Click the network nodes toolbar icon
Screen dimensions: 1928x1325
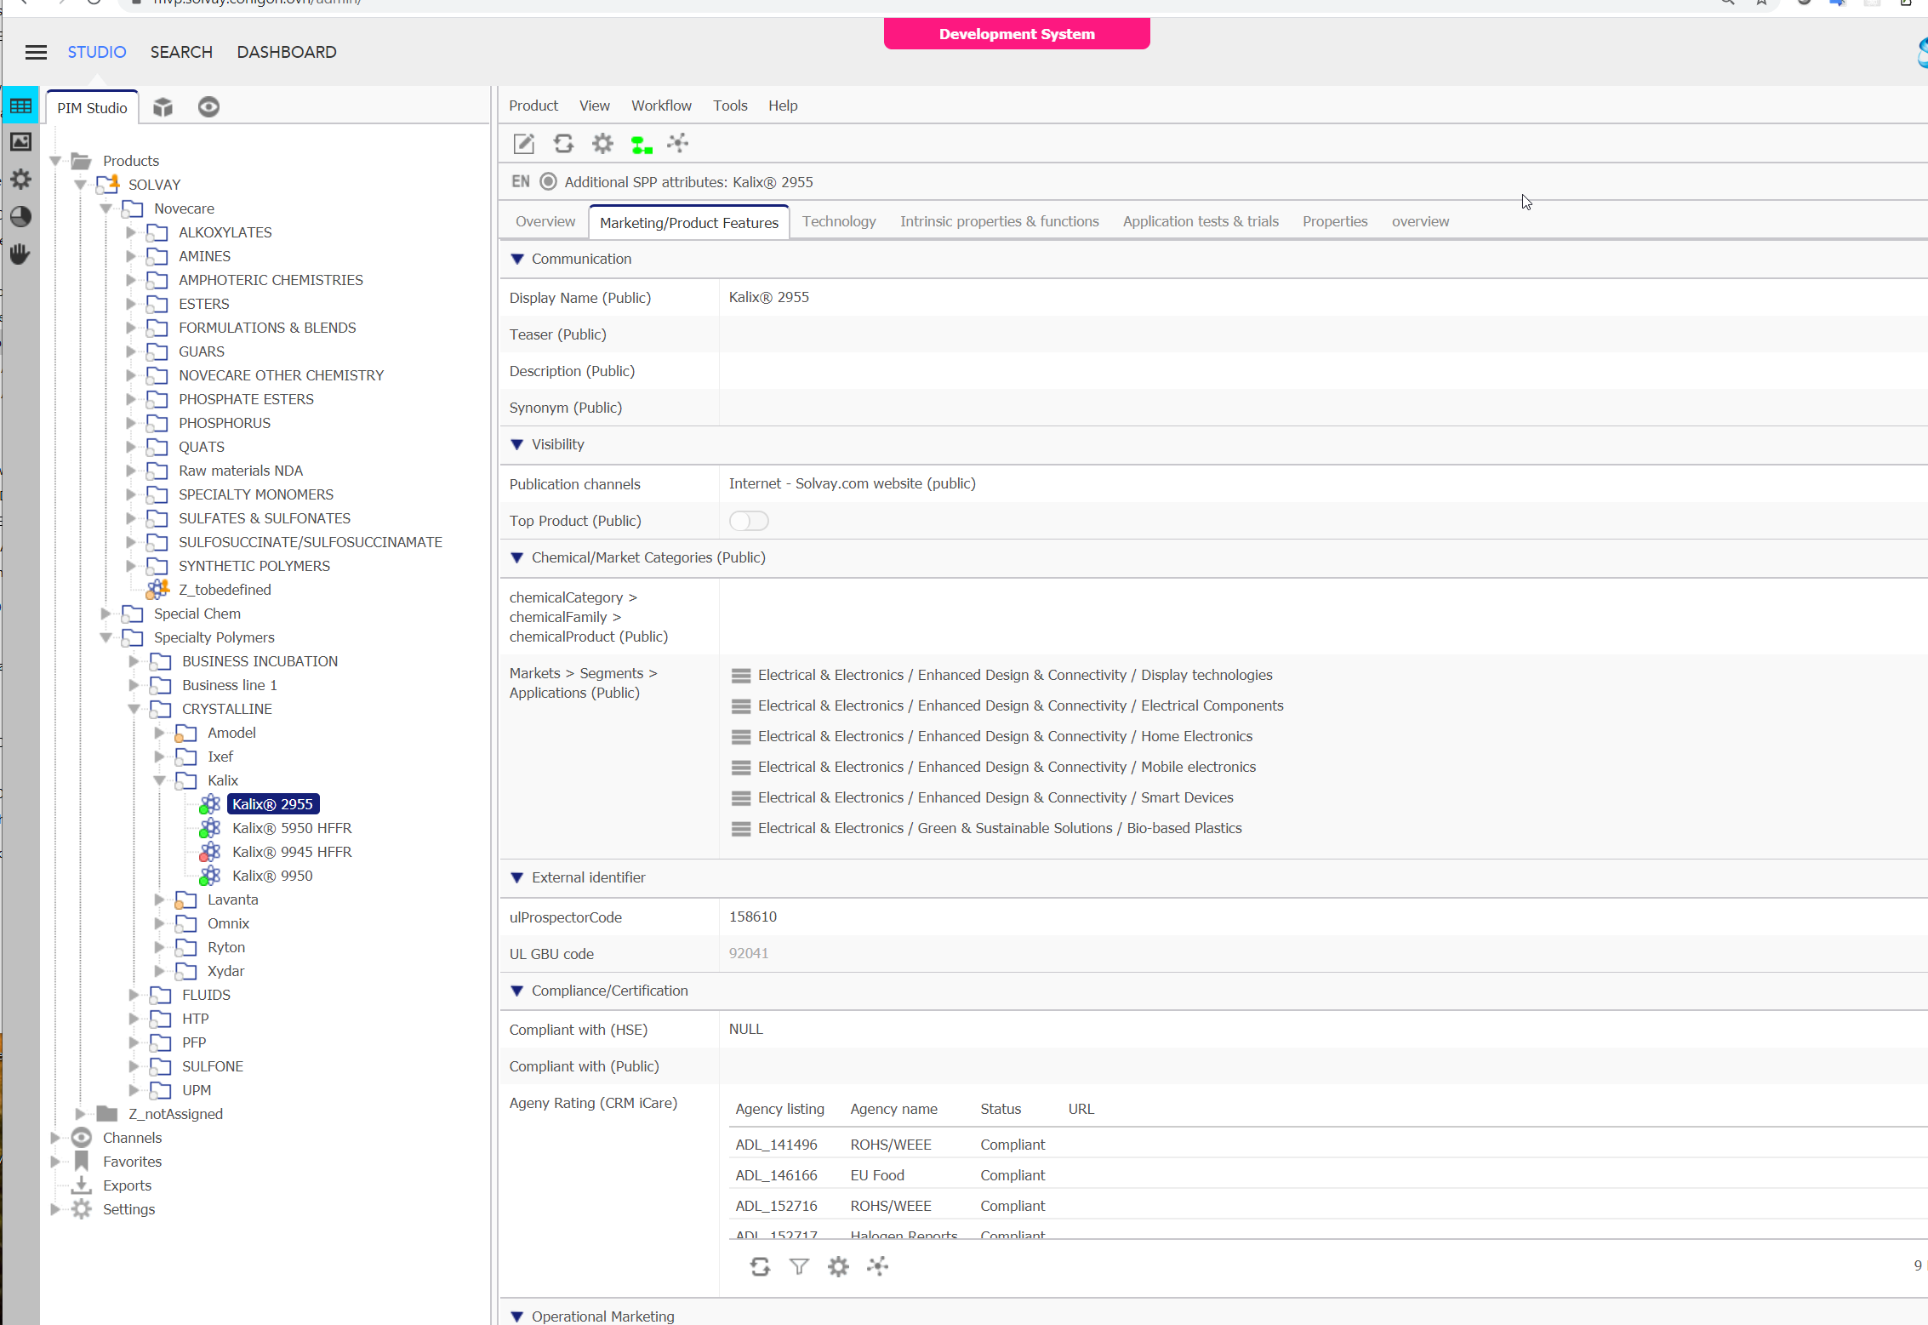678,143
